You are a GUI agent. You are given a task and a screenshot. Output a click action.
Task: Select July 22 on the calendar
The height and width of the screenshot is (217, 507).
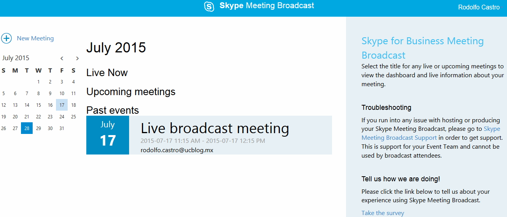point(38,116)
